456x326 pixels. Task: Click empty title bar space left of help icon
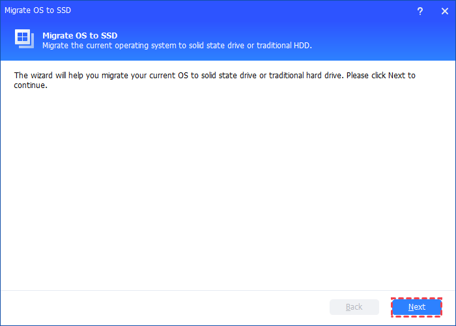click(261, 10)
